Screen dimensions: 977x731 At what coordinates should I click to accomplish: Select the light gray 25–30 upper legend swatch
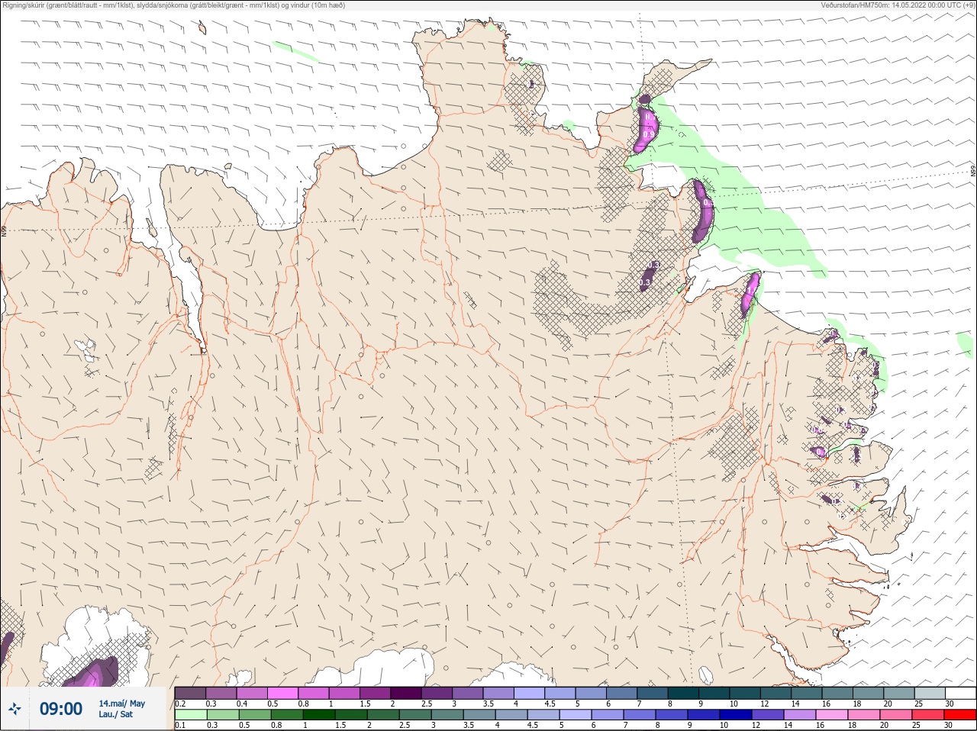(930, 693)
